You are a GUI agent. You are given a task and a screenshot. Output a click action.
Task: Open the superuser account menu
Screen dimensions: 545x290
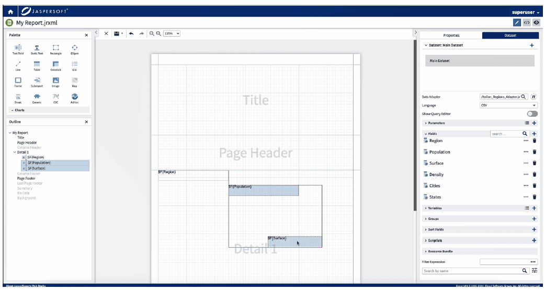click(x=525, y=12)
